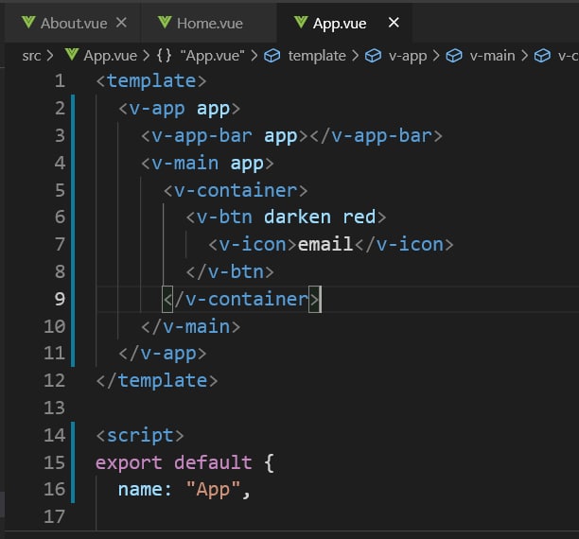579x539 pixels.
Task: Expand chevron after src breadcrumb
Action: point(50,56)
